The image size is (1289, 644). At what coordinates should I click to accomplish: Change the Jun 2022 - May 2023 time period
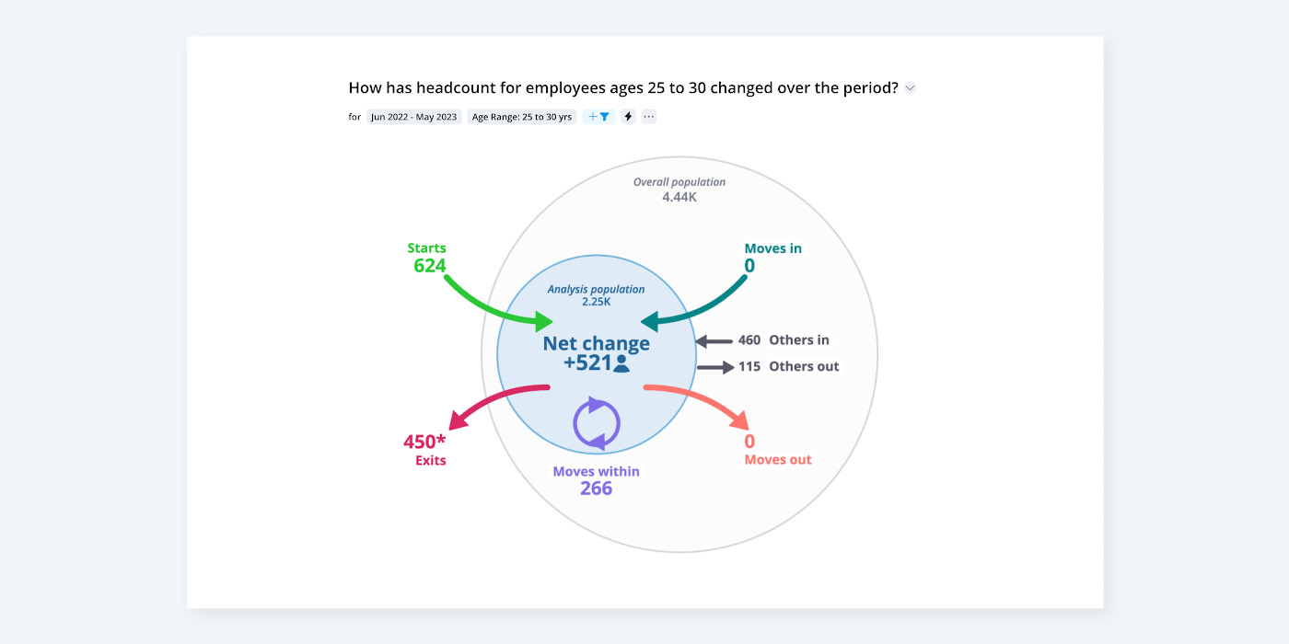[x=414, y=117]
